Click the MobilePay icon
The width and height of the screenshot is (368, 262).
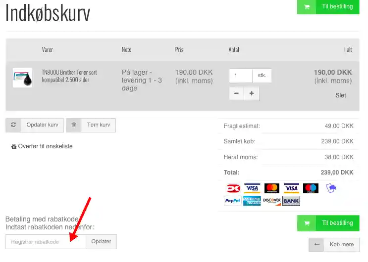(331, 188)
